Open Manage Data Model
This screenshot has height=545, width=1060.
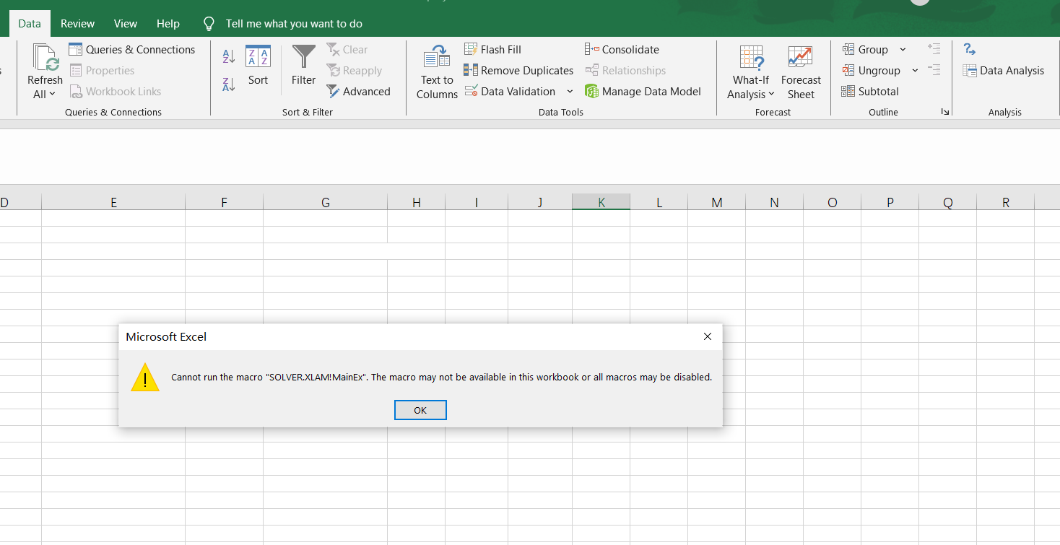click(643, 91)
